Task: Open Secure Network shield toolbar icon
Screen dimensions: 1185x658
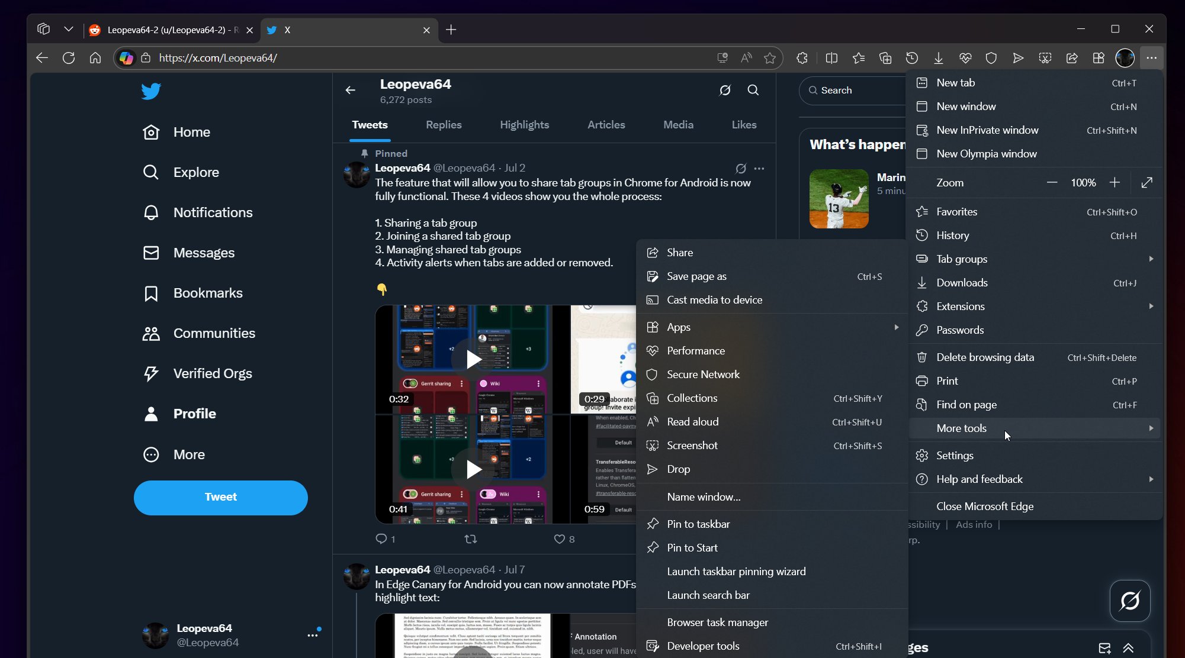Action: pyautogui.click(x=991, y=58)
